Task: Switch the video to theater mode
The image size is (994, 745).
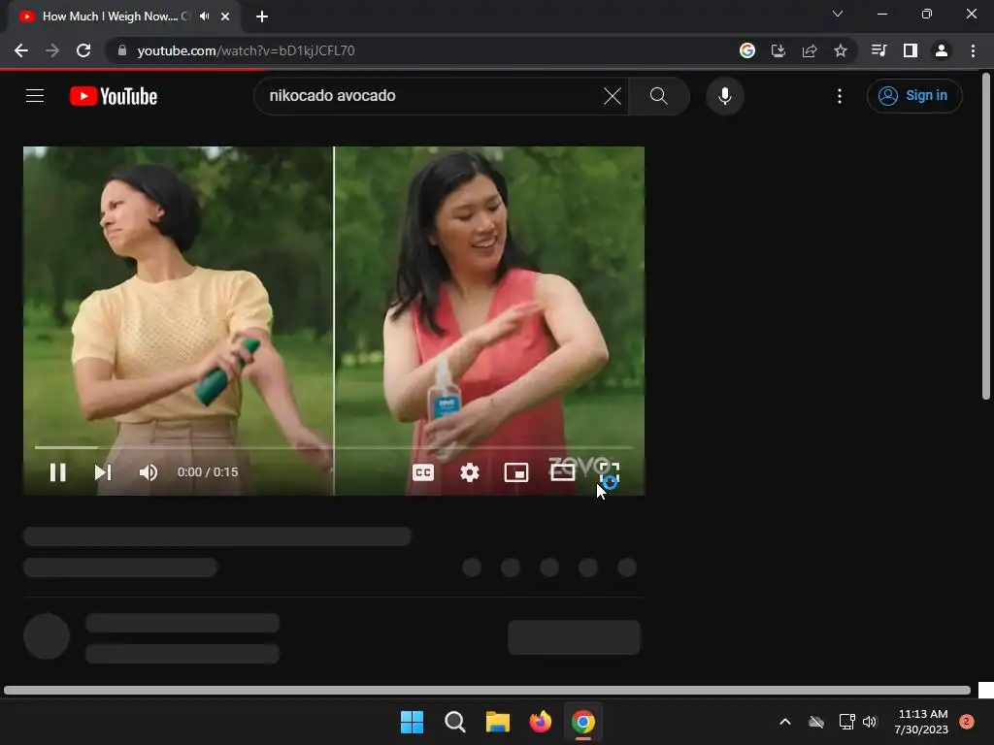Action: (x=562, y=472)
